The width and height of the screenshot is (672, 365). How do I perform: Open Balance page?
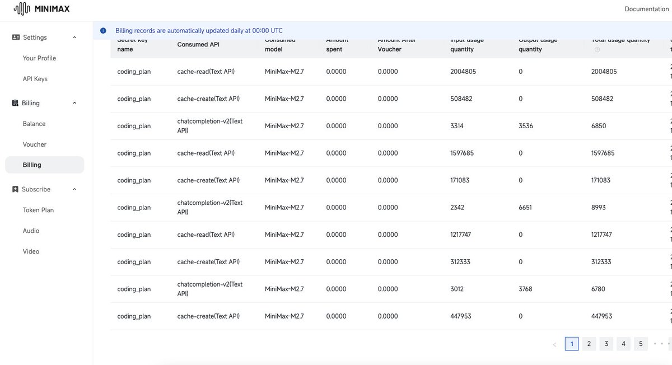[x=34, y=124]
